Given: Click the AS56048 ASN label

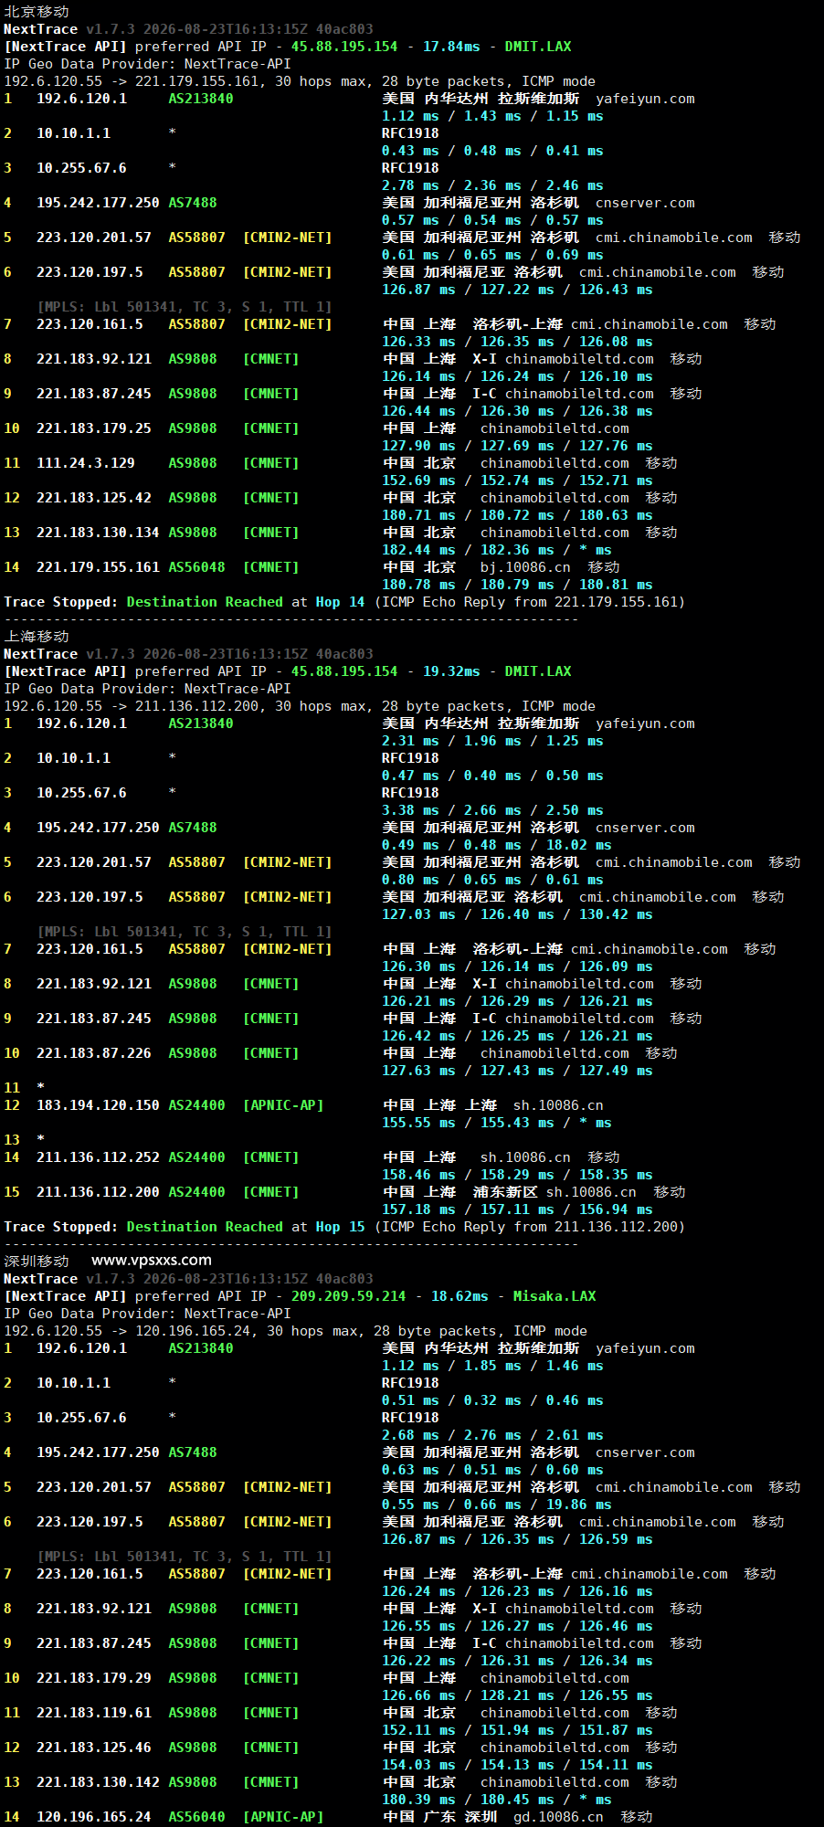Looking at the screenshot, I should point(196,567).
